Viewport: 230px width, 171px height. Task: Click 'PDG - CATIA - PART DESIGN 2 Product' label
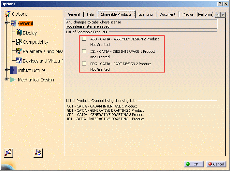pyautogui.click(x=121, y=64)
